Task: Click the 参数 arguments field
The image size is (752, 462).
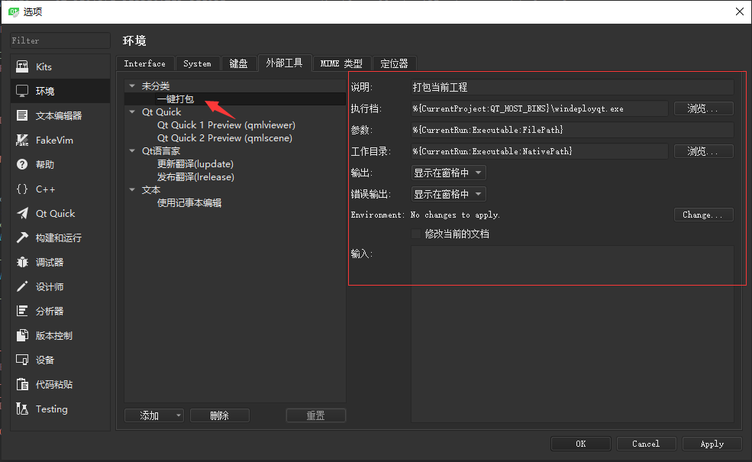Action: click(x=572, y=130)
